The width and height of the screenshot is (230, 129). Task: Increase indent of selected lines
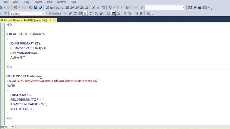[x=141, y=14]
